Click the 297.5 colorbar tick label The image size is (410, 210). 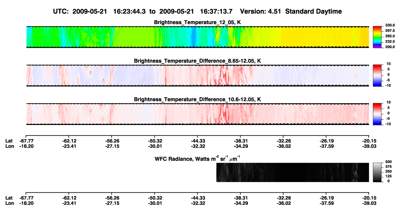tap(390, 31)
